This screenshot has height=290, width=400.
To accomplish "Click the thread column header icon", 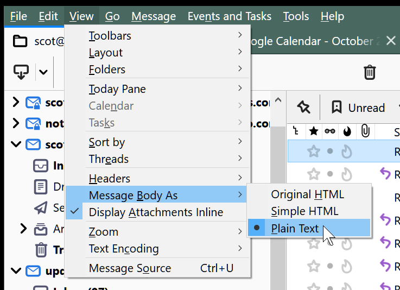I will point(296,131).
